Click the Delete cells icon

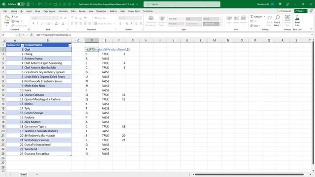[236, 18]
